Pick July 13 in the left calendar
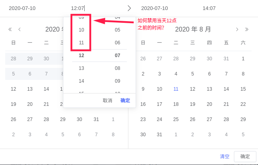The height and width of the screenshot is (165, 258). (x=30, y=89)
